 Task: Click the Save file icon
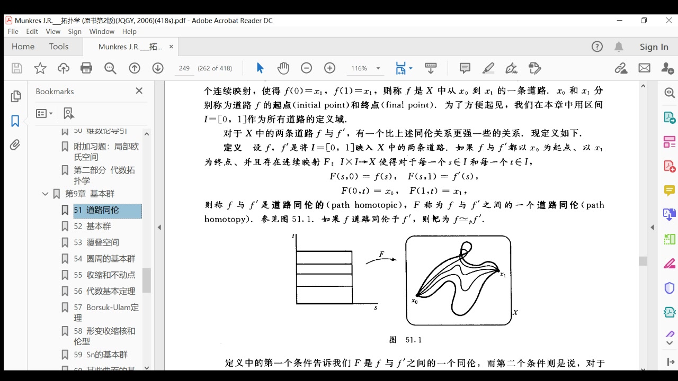tap(17, 68)
